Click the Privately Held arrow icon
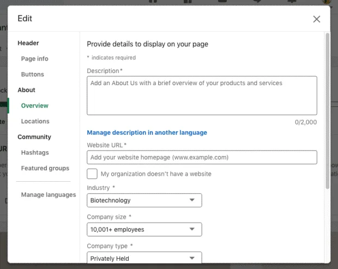338x269 pixels. pos(192,258)
